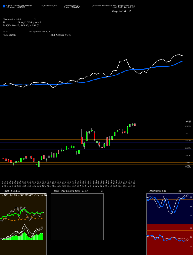Open the ADX indicator chart panel
The image size is (193, 255).
click(23, 209)
